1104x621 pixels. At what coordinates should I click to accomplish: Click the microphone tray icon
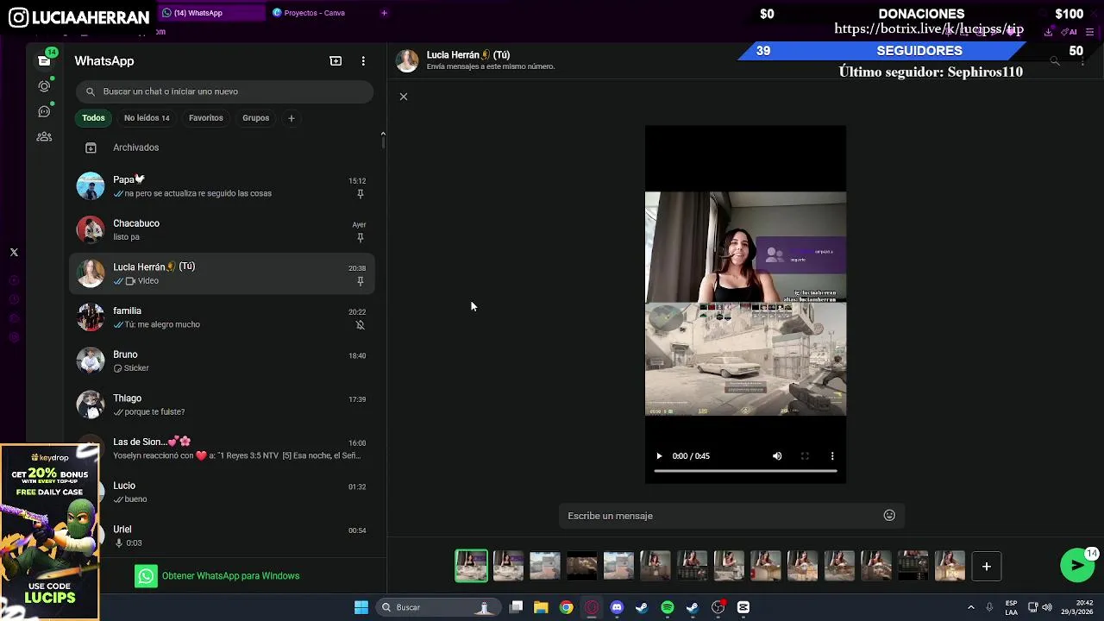click(x=989, y=607)
